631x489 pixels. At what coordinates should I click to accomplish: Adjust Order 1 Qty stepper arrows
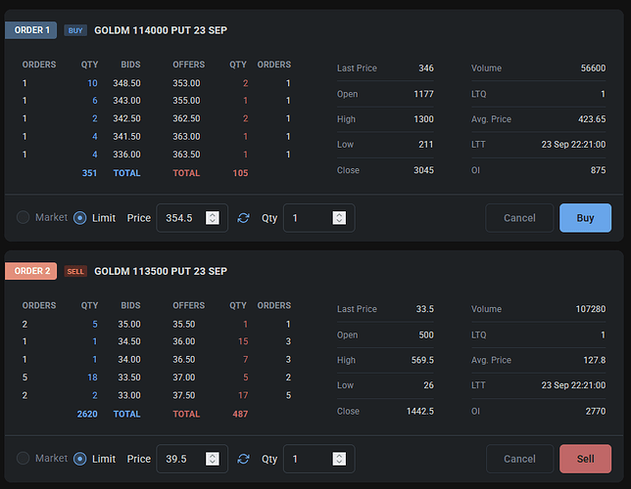(x=339, y=218)
